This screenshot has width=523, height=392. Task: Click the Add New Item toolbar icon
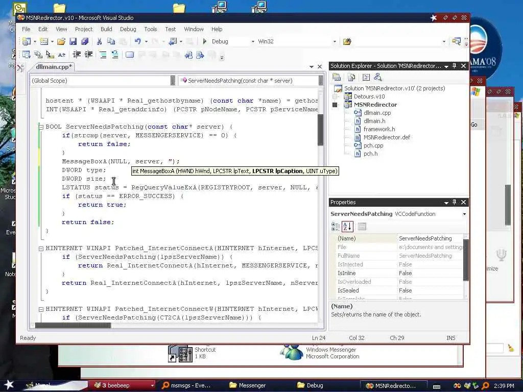[x=44, y=41]
